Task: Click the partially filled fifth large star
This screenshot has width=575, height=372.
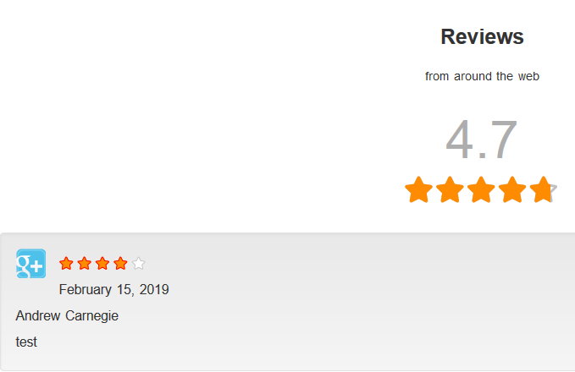Action: click(543, 190)
